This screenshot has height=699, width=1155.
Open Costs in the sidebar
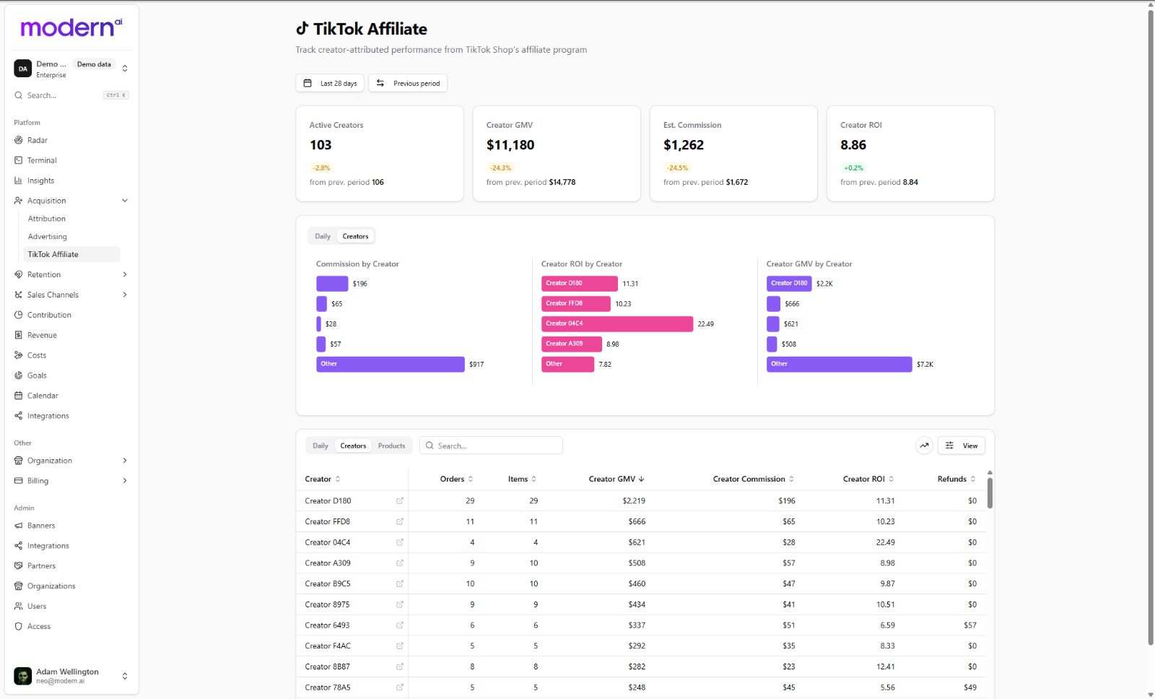[x=37, y=355]
